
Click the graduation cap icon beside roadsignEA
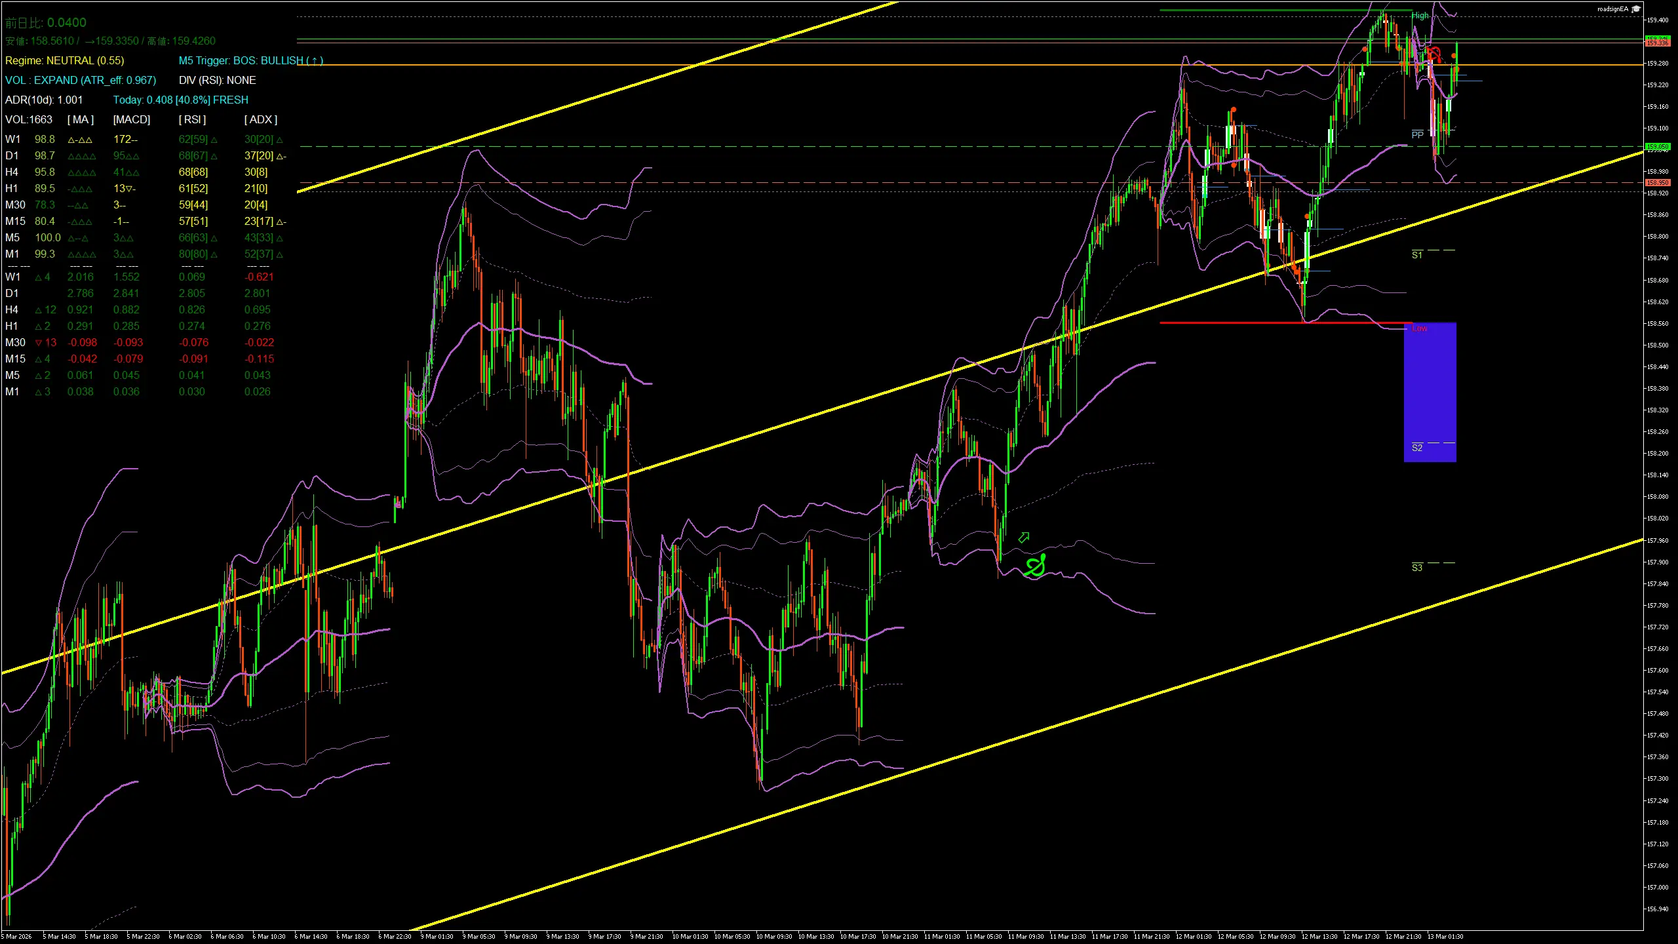pos(1637,9)
